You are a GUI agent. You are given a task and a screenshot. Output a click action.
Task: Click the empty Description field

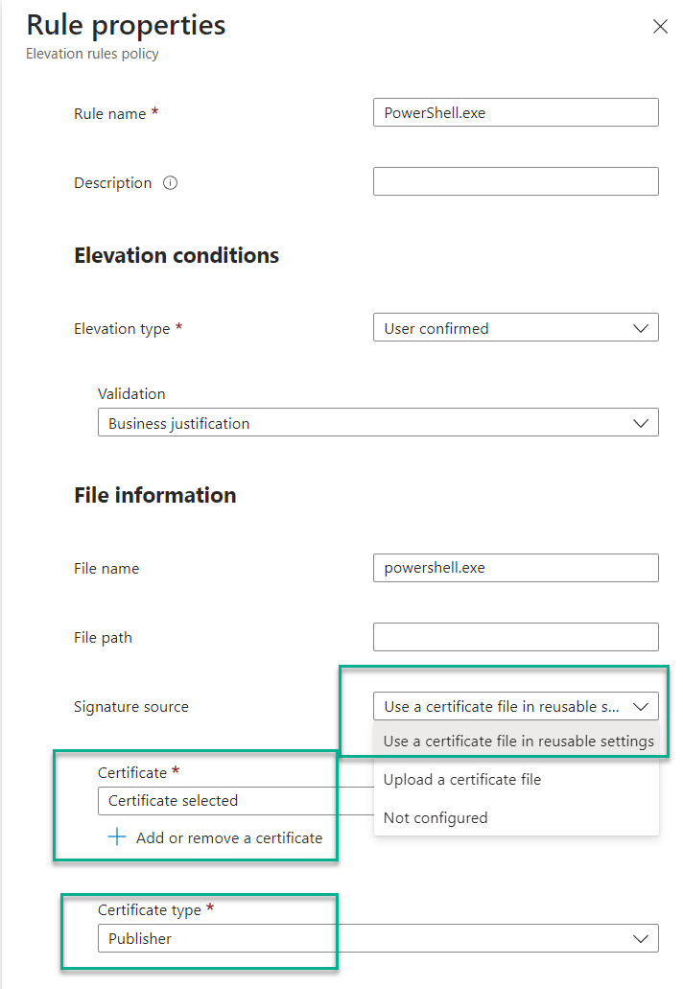(x=515, y=181)
